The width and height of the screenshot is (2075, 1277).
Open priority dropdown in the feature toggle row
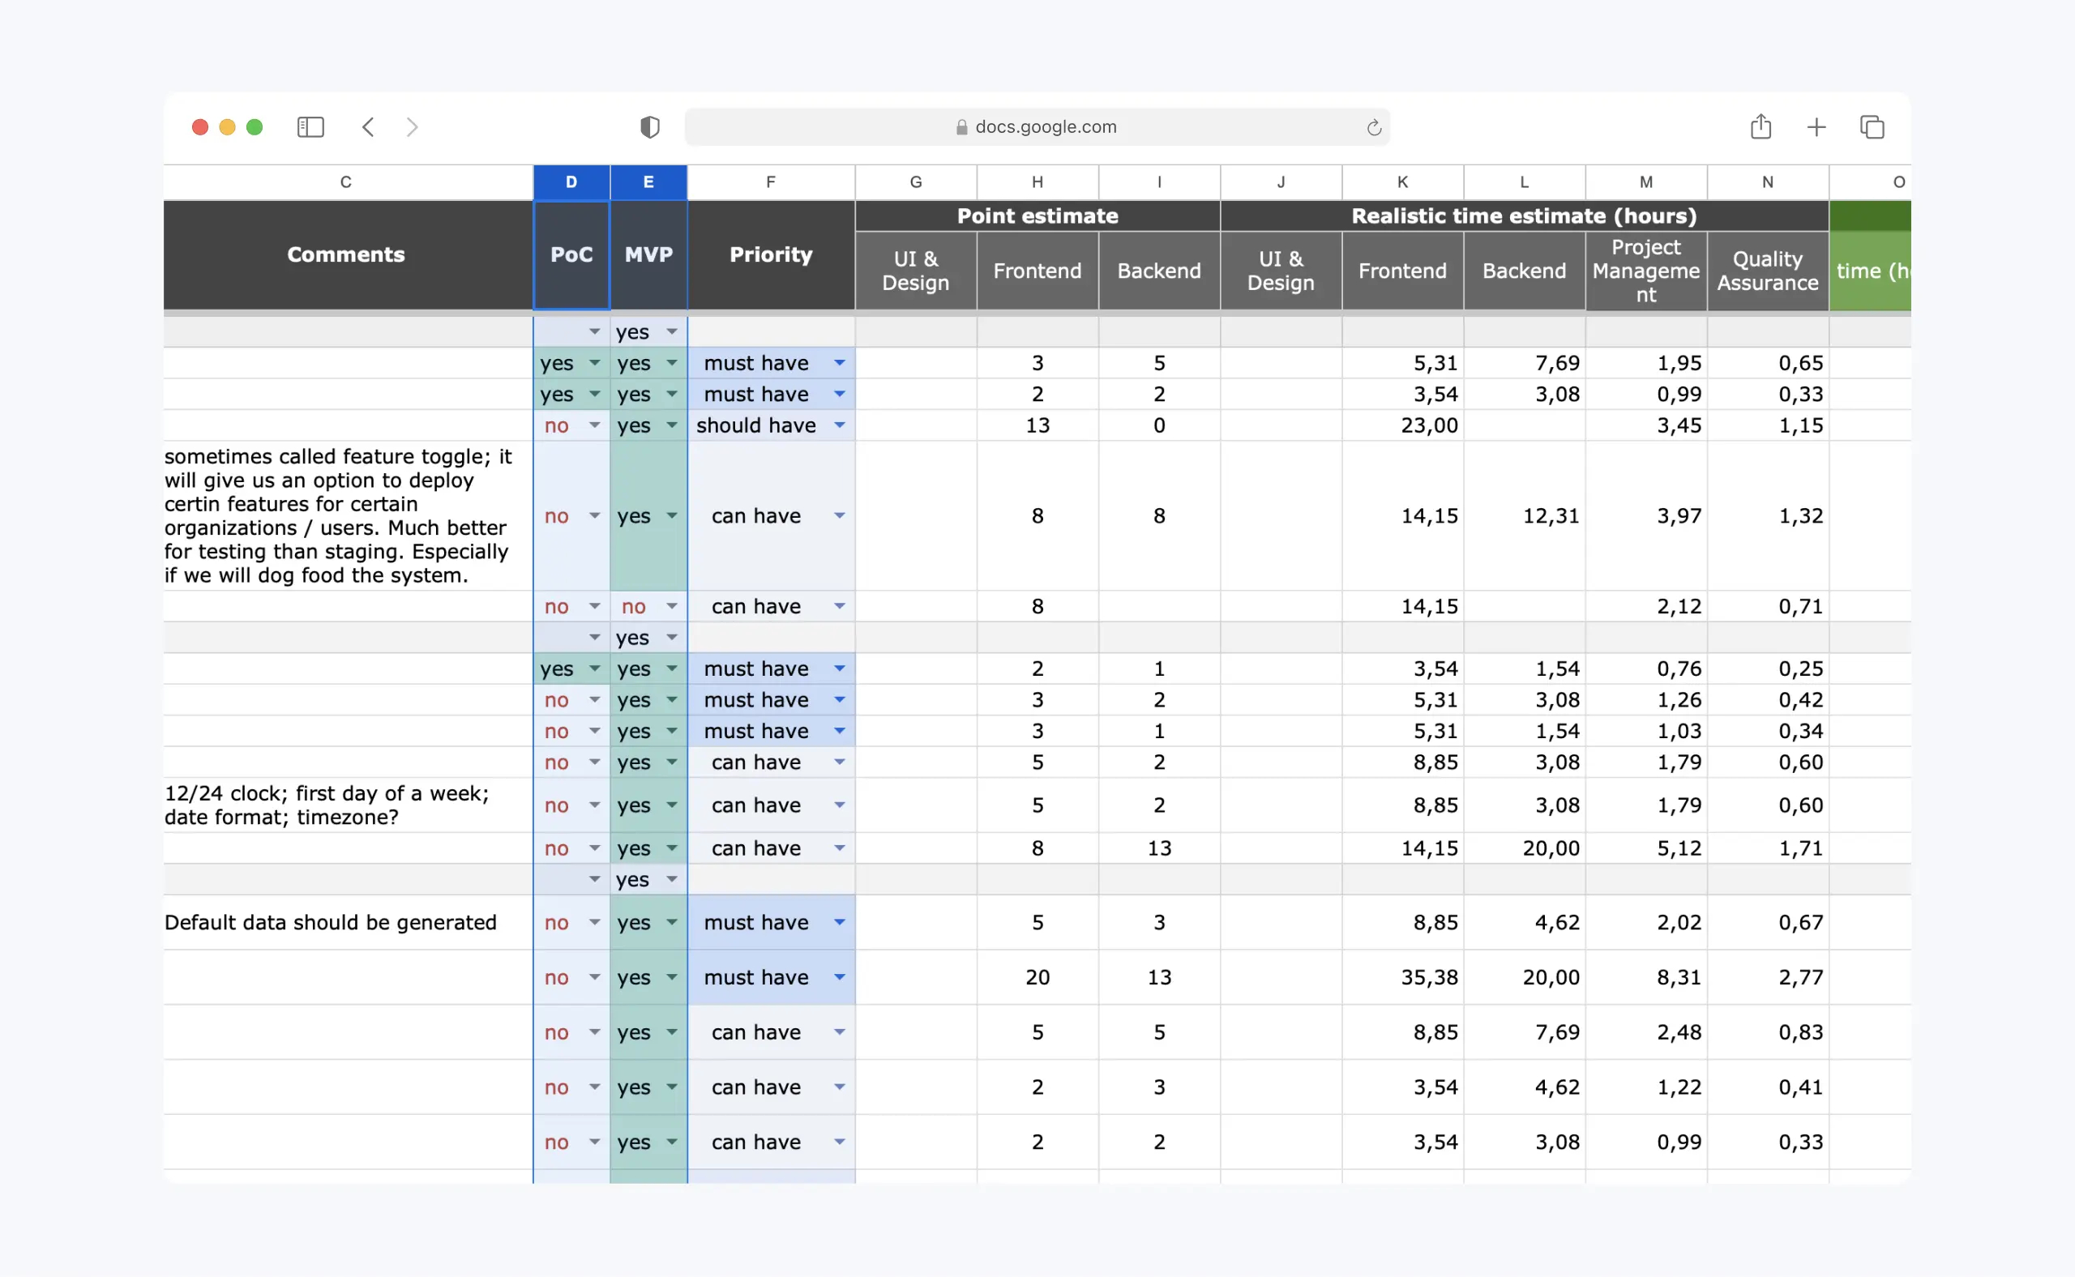click(839, 516)
